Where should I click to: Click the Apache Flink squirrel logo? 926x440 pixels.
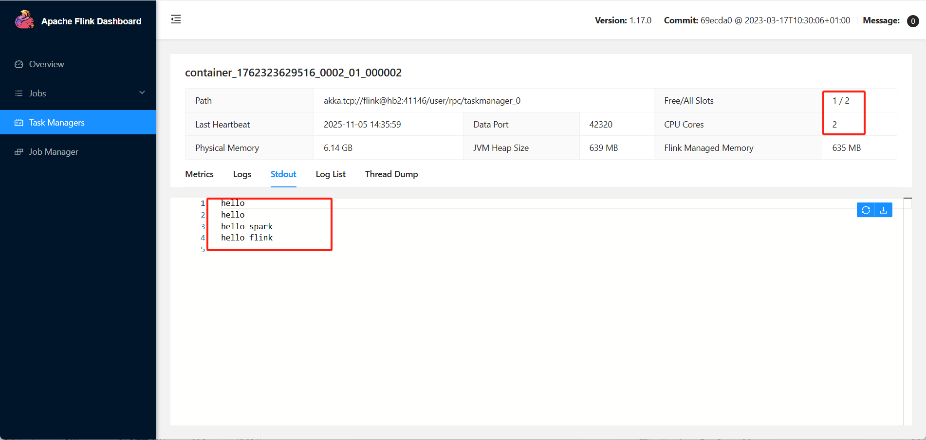24,20
